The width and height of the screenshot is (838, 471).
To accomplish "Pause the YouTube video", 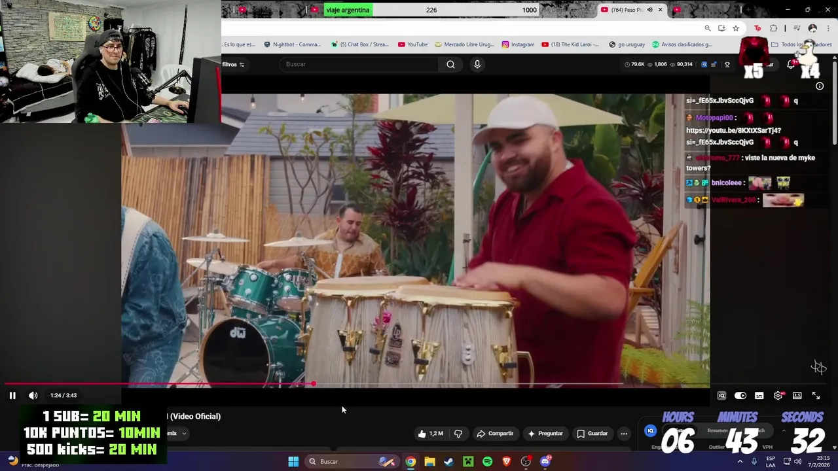I will tap(12, 395).
